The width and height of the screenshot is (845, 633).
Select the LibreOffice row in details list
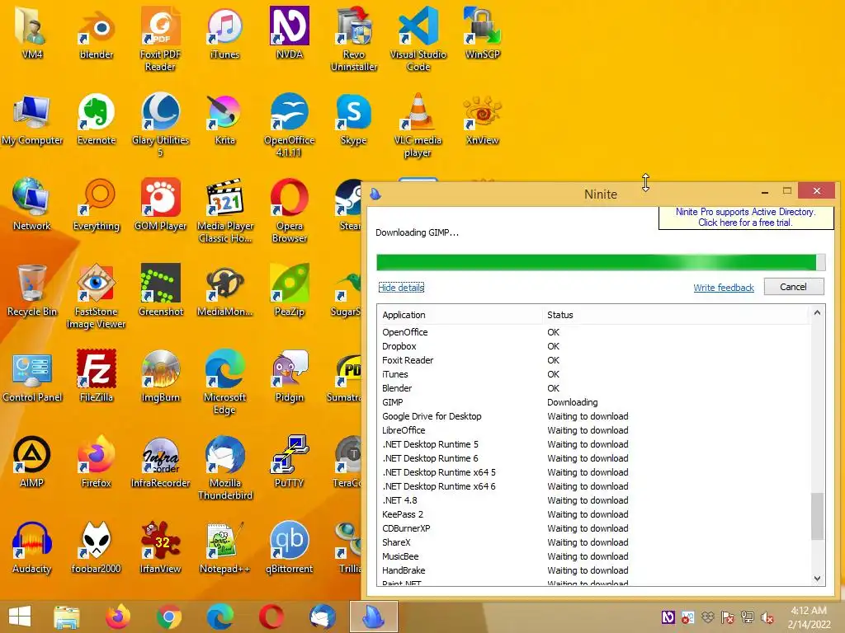coord(593,430)
